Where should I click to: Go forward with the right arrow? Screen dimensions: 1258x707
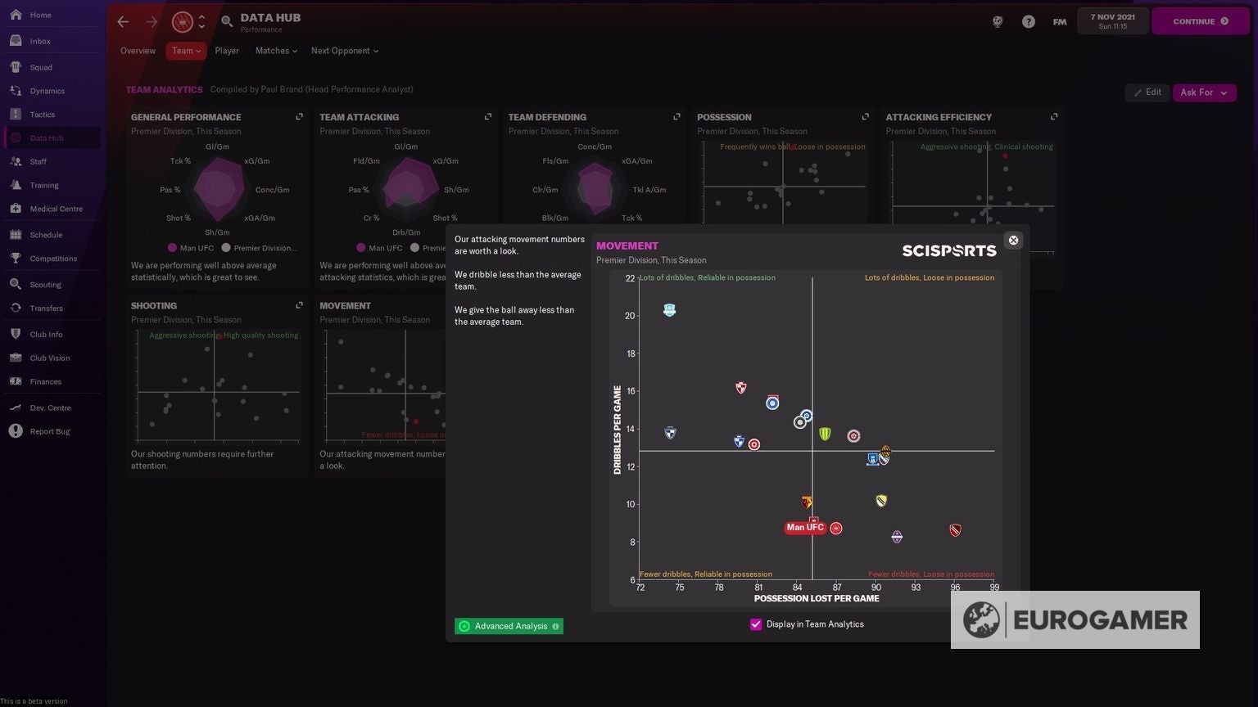(x=152, y=22)
